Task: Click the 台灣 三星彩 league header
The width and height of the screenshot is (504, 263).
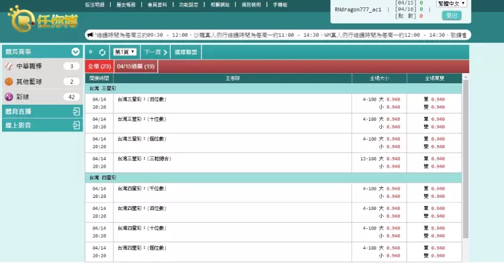Action: coord(274,89)
